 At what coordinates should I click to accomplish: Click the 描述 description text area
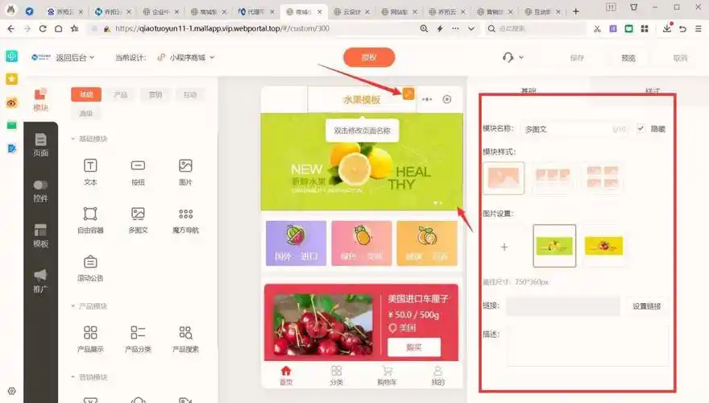[587, 346]
